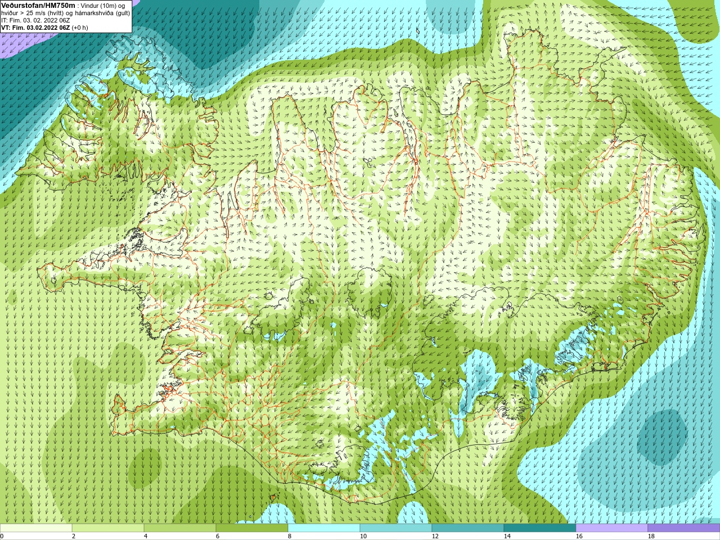Click the '(+0 h)' forecast offset text

click(80, 28)
